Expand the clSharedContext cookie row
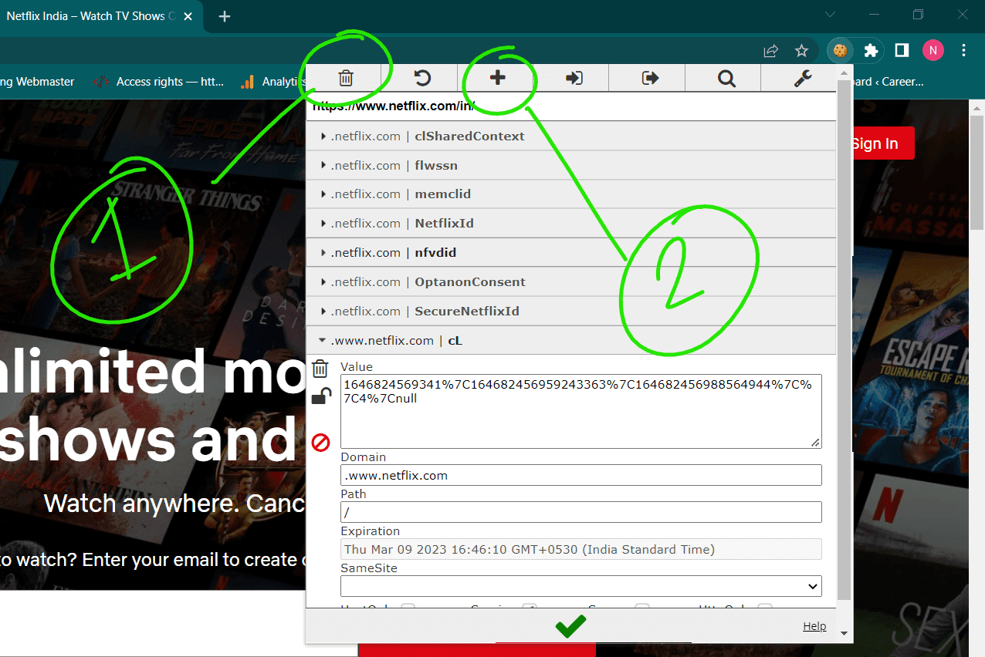The width and height of the screenshot is (985, 657). (571, 136)
